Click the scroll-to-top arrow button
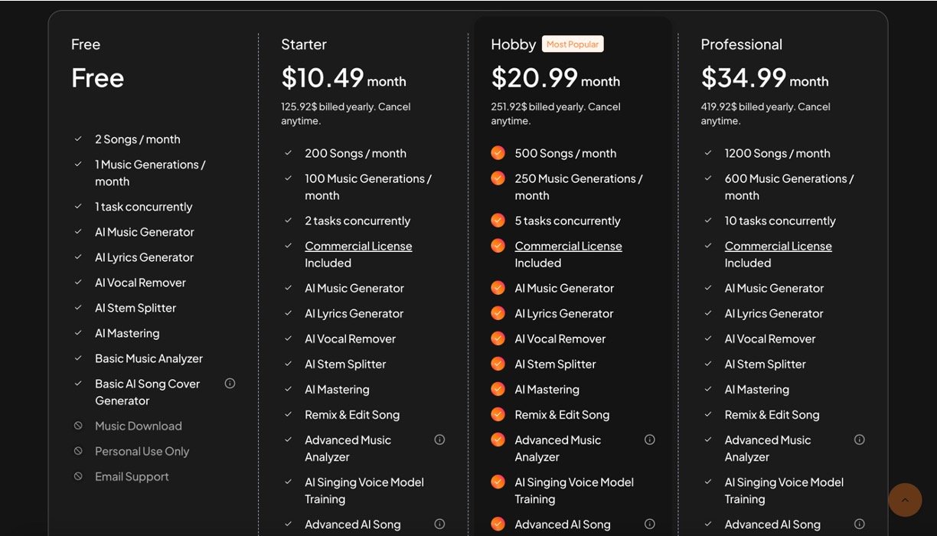The height and width of the screenshot is (536, 937). pyautogui.click(x=905, y=500)
